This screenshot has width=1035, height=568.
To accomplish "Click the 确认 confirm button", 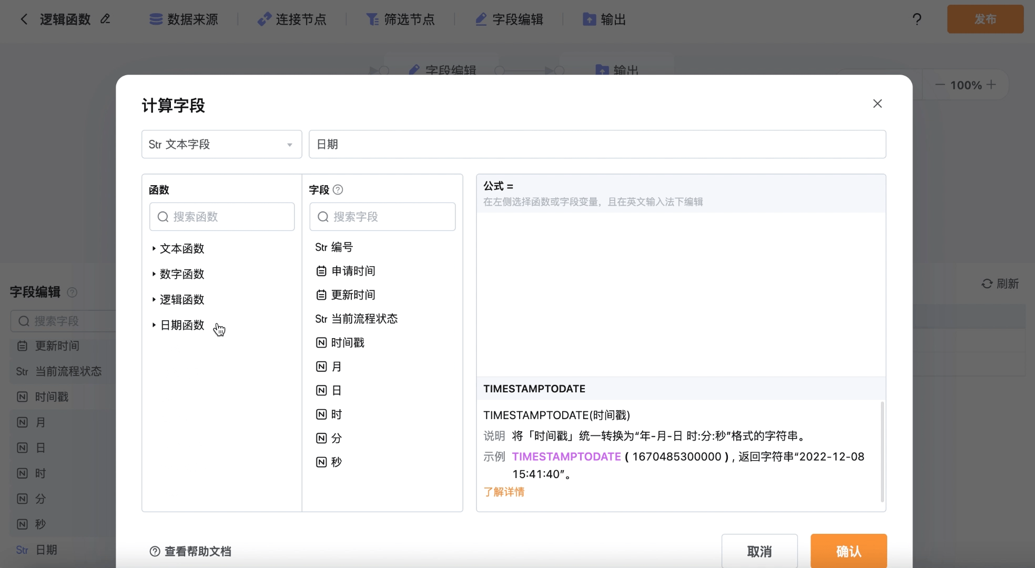I will pyautogui.click(x=848, y=551).
